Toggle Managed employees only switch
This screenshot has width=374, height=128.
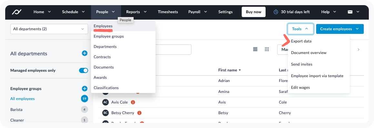(84, 70)
